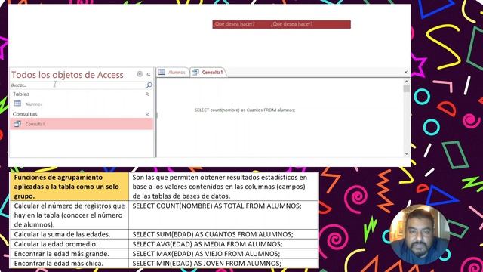The width and height of the screenshot is (483, 272).
Task: Click the second ¿Qué desea hacer? box
Action: (291, 24)
